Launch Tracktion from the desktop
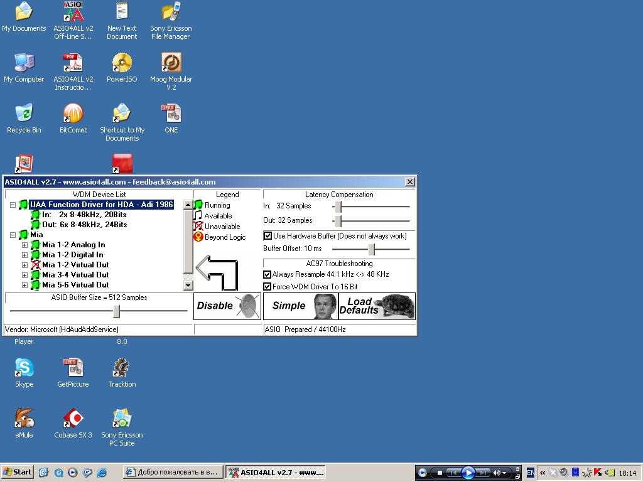 click(122, 373)
